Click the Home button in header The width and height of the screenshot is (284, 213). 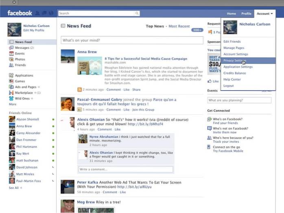click(x=231, y=13)
